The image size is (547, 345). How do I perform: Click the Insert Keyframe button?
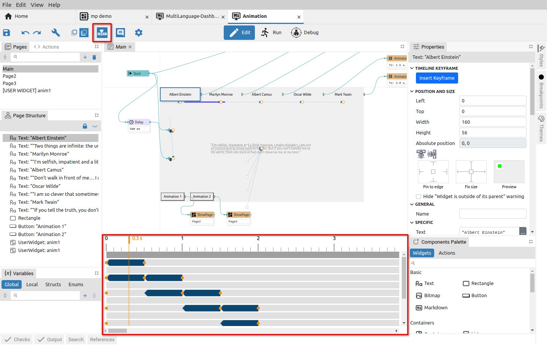(437, 78)
